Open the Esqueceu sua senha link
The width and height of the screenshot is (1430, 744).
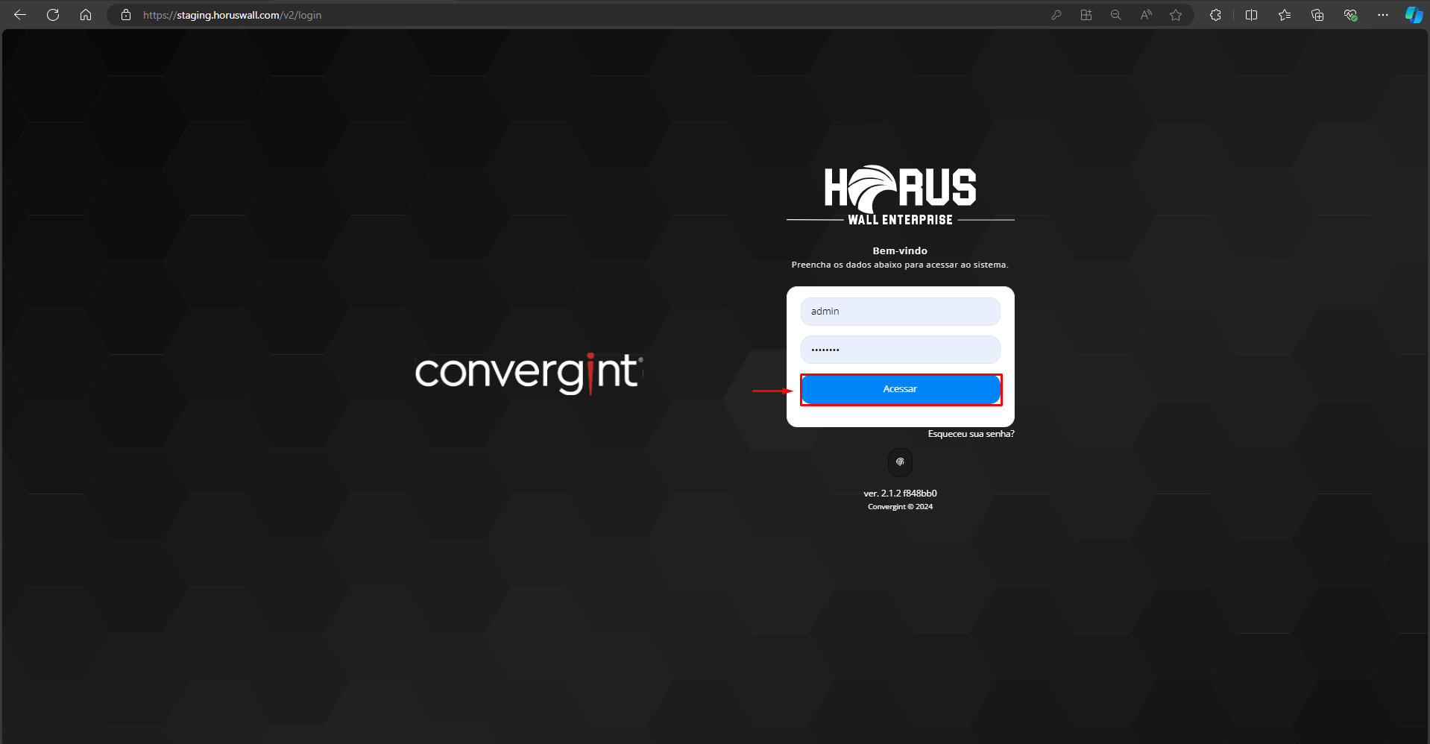[x=970, y=433]
